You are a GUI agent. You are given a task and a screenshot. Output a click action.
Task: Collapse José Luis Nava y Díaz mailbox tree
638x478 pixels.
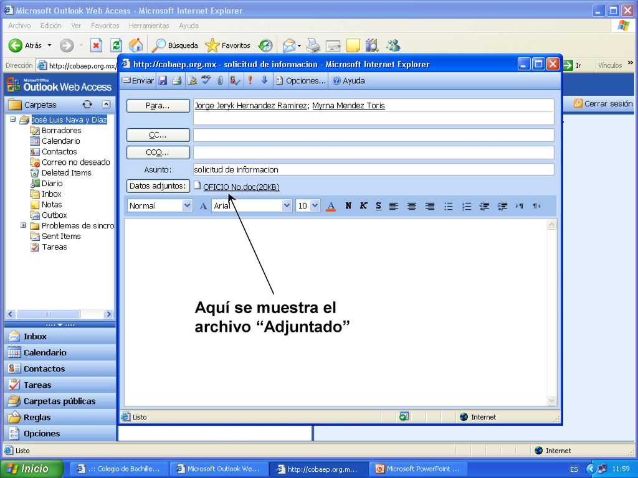(12, 119)
